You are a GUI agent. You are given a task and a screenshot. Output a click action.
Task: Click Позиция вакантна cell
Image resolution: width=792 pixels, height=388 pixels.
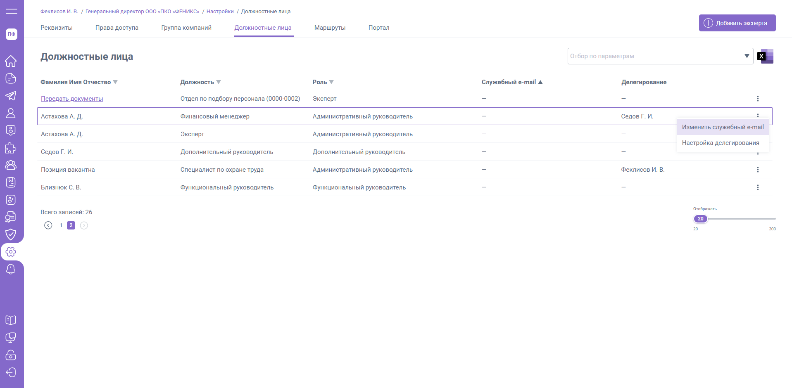pos(68,170)
